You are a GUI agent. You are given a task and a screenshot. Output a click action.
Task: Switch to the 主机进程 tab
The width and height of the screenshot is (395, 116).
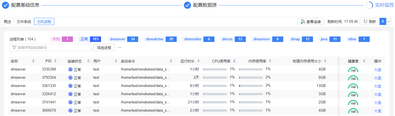click(44, 22)
